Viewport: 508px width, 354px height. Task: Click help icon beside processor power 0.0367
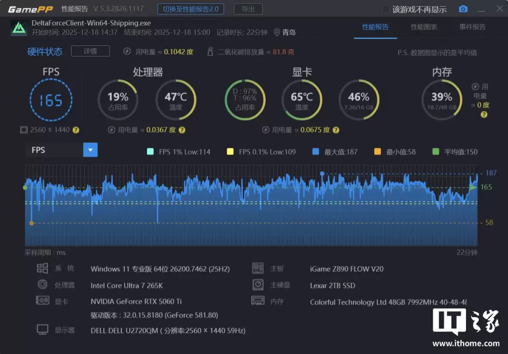pos(181,130)
